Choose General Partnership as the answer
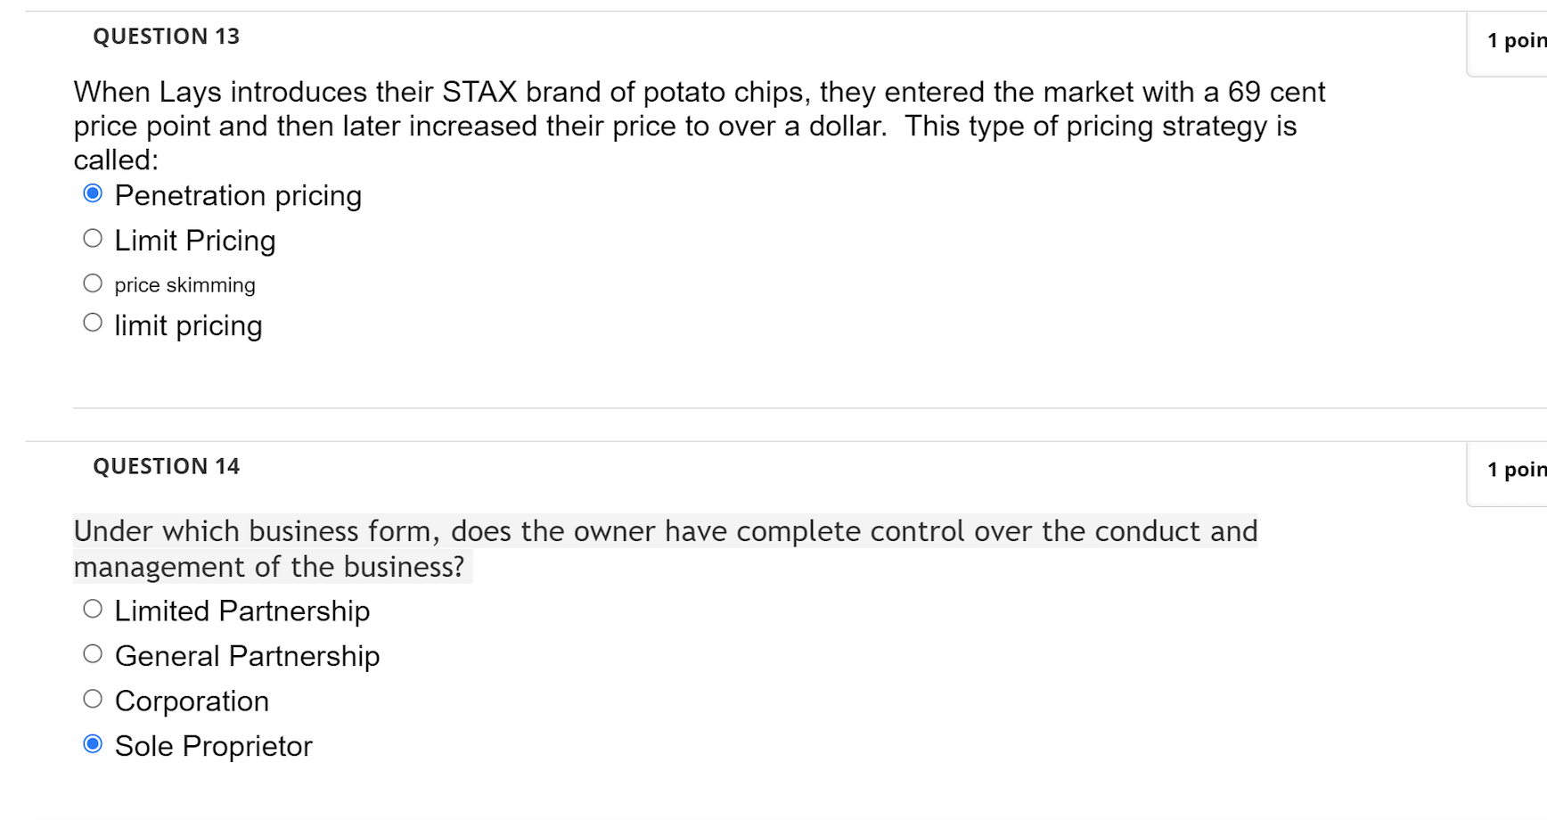This screenshot has height=820, width=1547. click(x=92, y=652)
